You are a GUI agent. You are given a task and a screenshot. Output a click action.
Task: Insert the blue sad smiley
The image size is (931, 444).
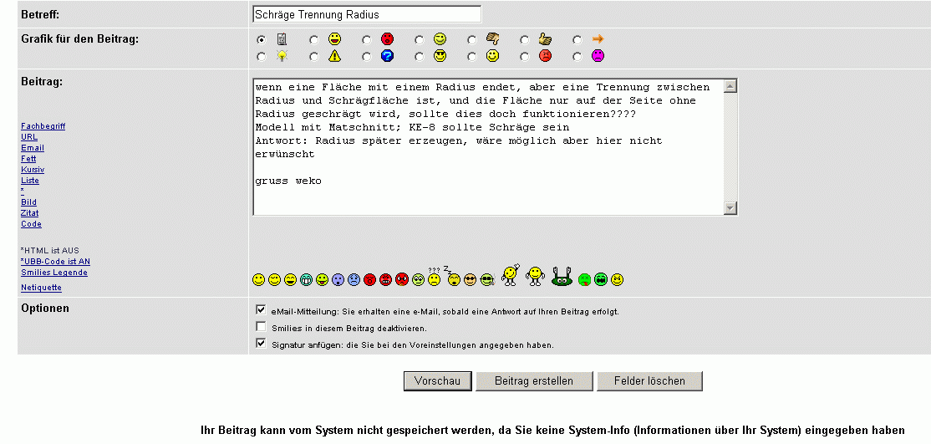pos(354,280)
